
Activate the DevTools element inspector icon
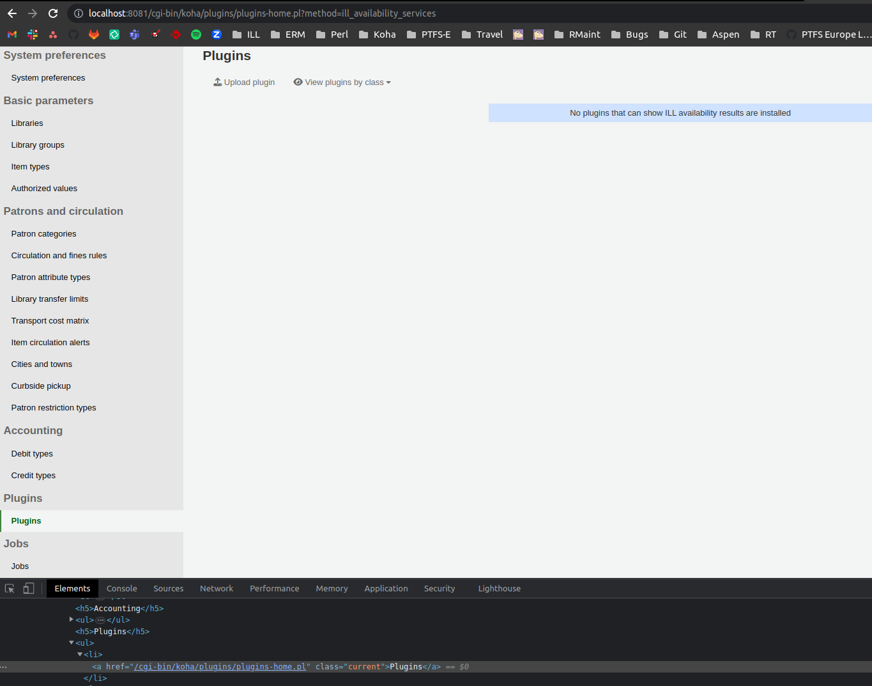10,588
